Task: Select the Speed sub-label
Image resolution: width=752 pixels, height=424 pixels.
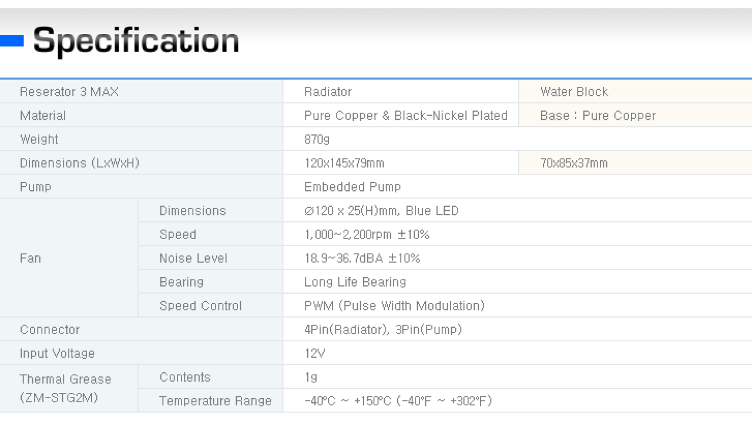Action: point(178,234)
